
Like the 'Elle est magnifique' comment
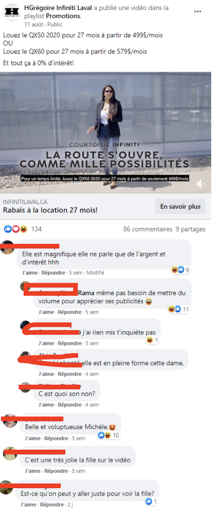coord(30,272)
